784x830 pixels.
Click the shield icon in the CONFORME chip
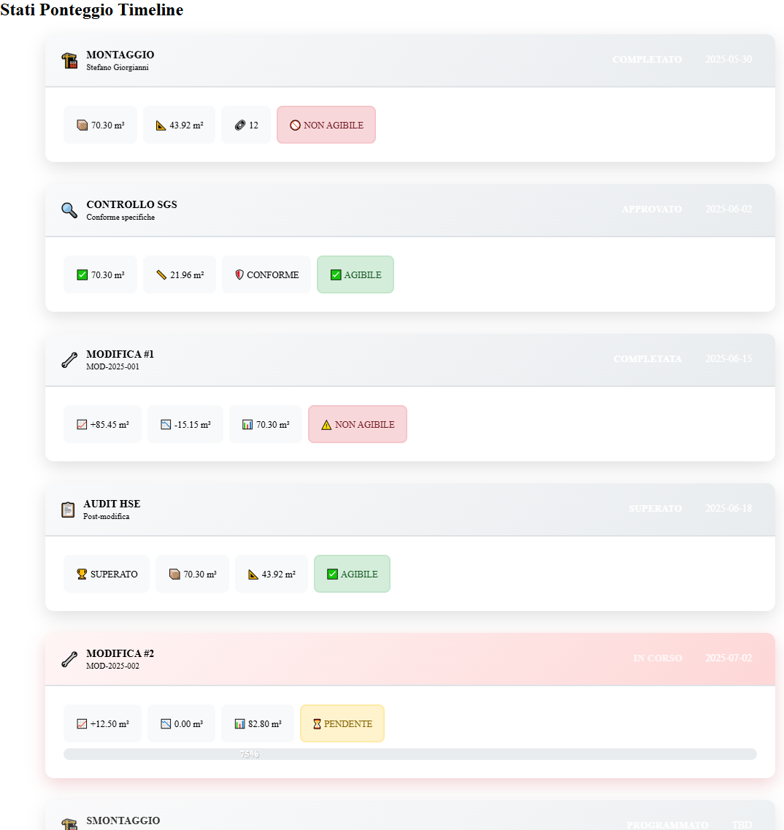[x=239, y=275]
